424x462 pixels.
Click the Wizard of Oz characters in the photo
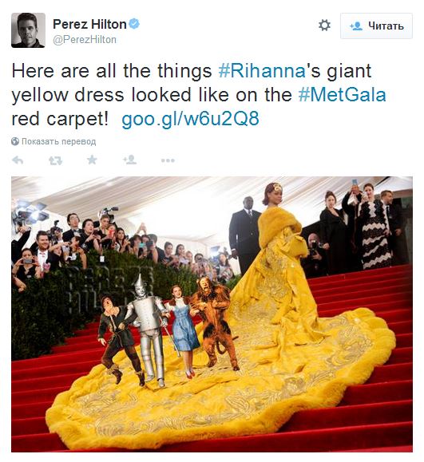pos(168,330)
